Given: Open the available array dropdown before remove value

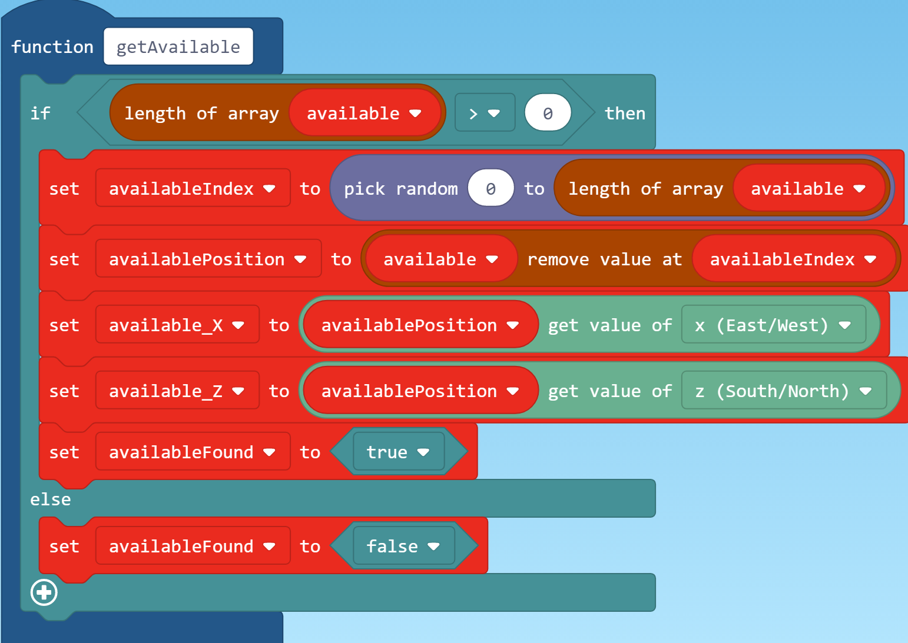Looking at the screenshot, I should tap(492, 259).
